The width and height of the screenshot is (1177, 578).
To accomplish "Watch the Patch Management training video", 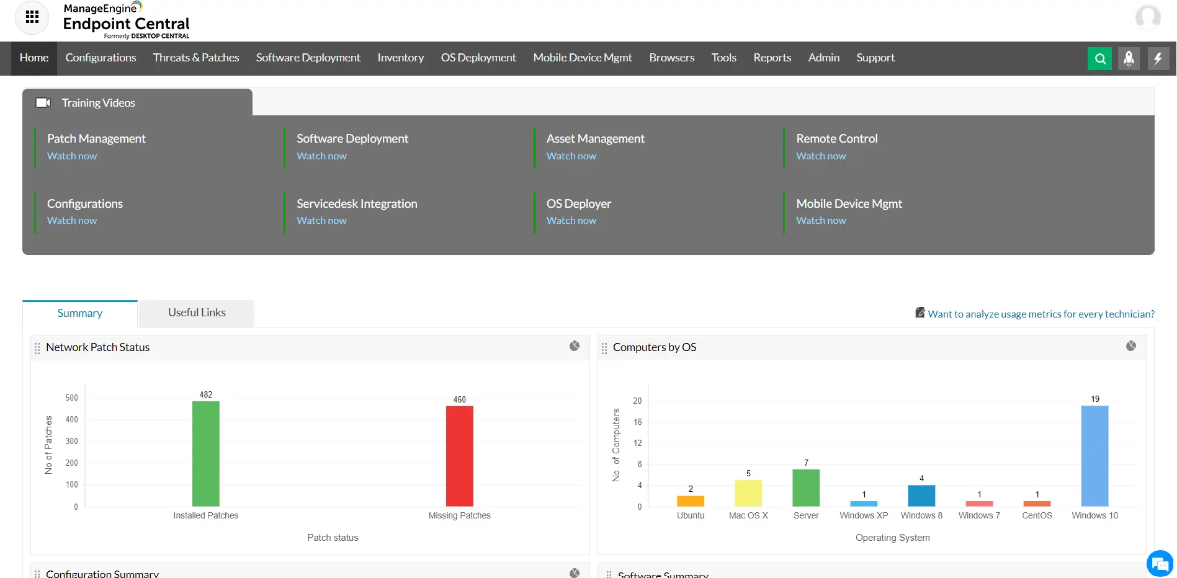I will (71, 156).
